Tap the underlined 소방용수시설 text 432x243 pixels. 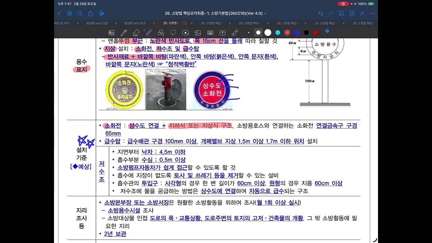(x=125, y=210)
